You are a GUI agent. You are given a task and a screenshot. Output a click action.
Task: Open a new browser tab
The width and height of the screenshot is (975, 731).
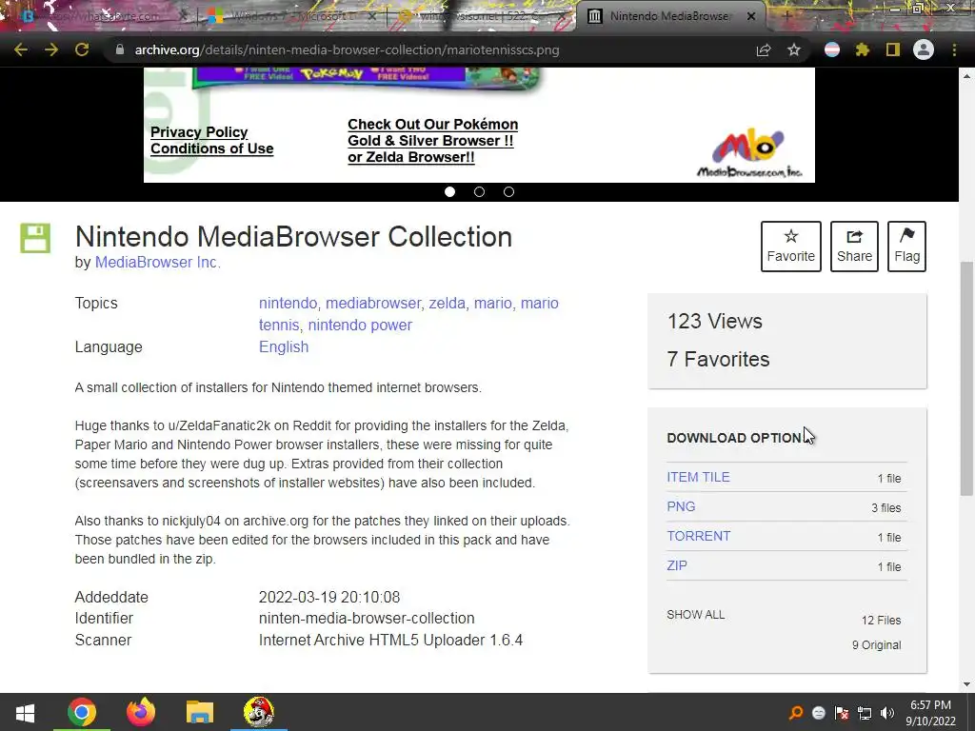pyautogui.click(x=787, y=17)
